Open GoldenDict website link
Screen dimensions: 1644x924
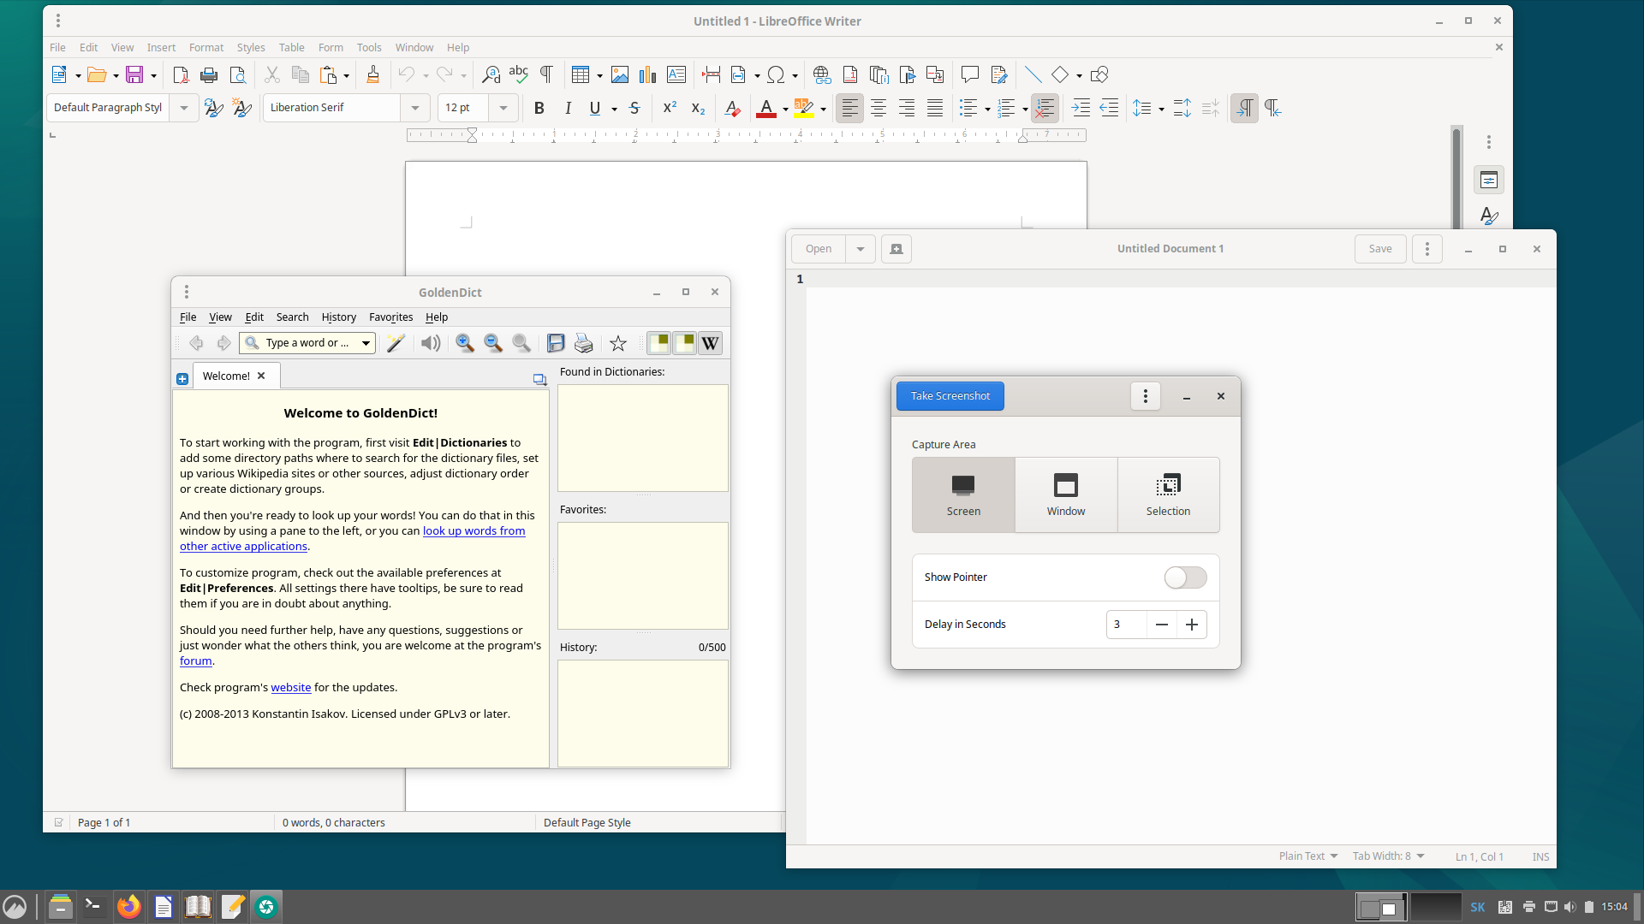tap(291, 688)
